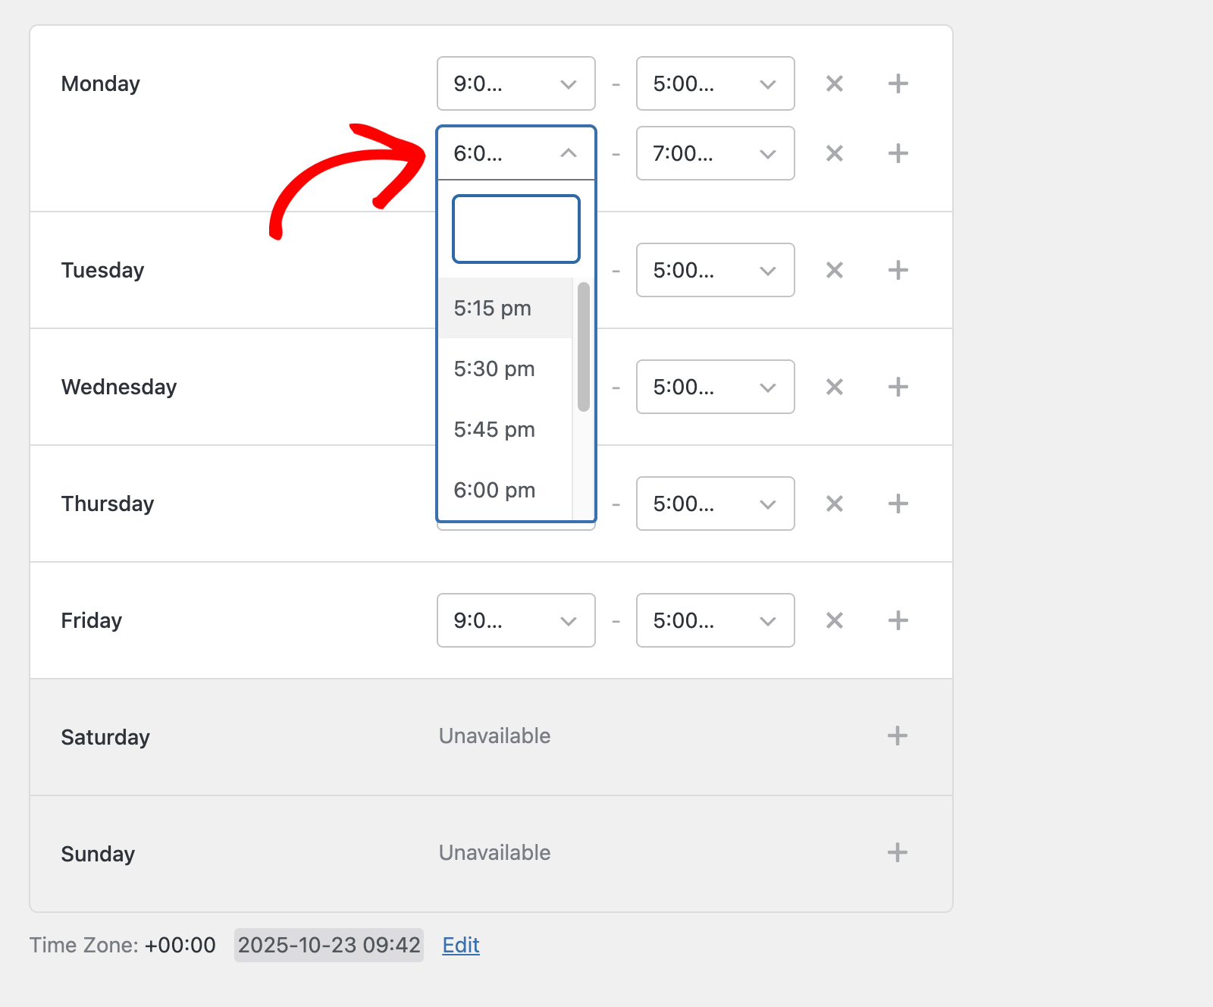Click the time search input field
1213x1007 pixels.
pyautogui.click(x=516, y=228)
